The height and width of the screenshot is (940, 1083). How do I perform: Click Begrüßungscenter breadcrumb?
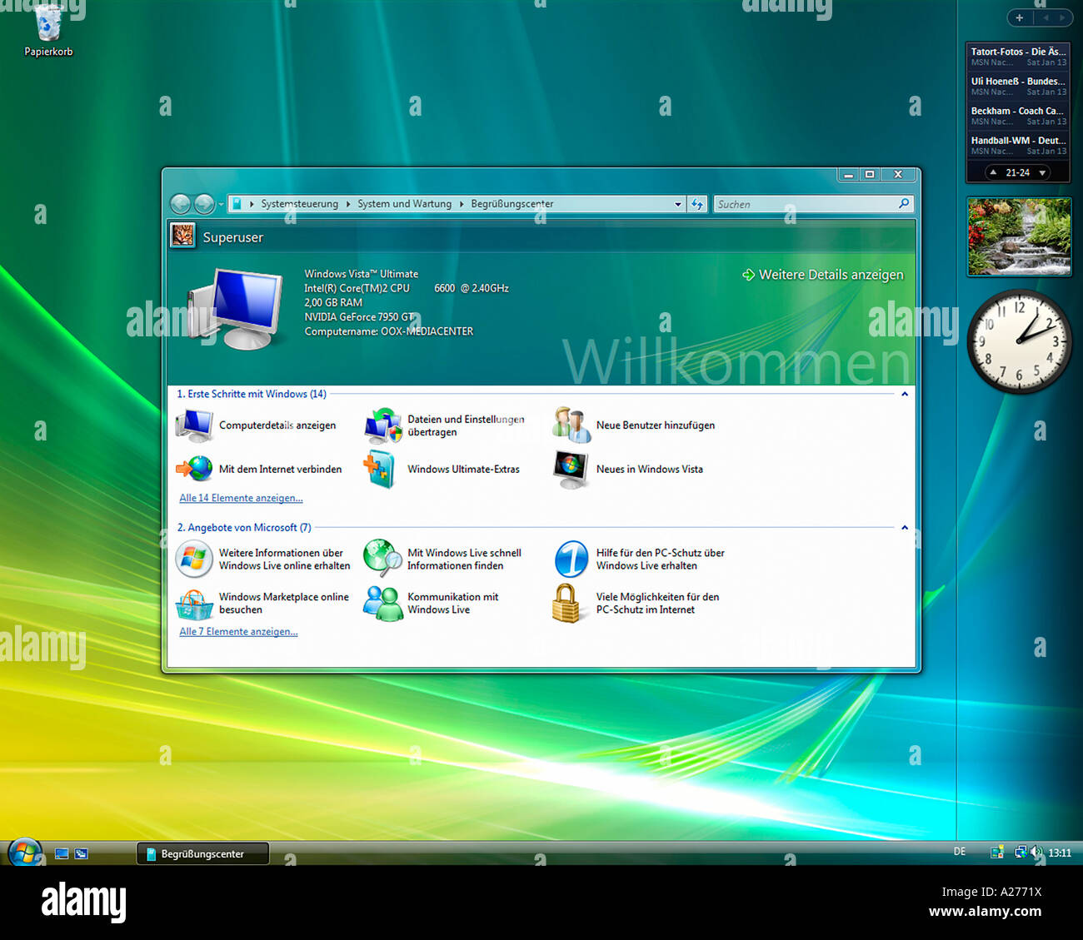click(x=512, y=204)
